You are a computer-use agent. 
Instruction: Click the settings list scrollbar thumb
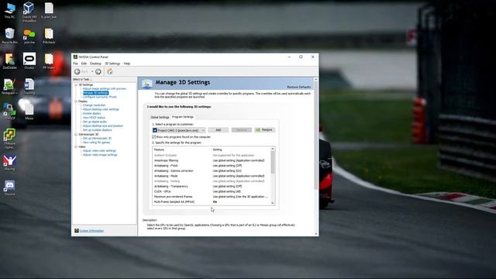click(x=273, y=162)
